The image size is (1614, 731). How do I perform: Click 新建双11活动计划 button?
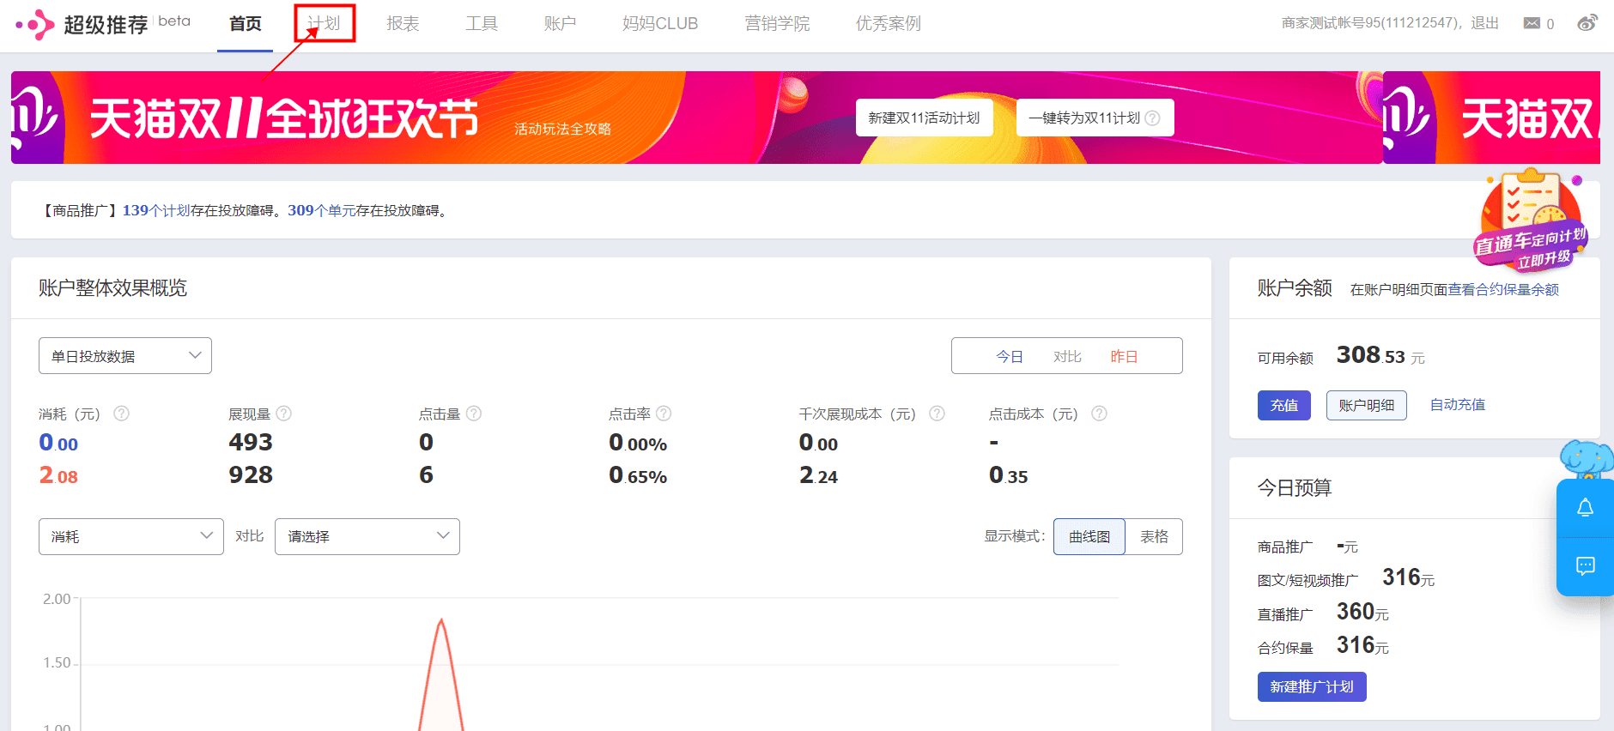[924, 118]
